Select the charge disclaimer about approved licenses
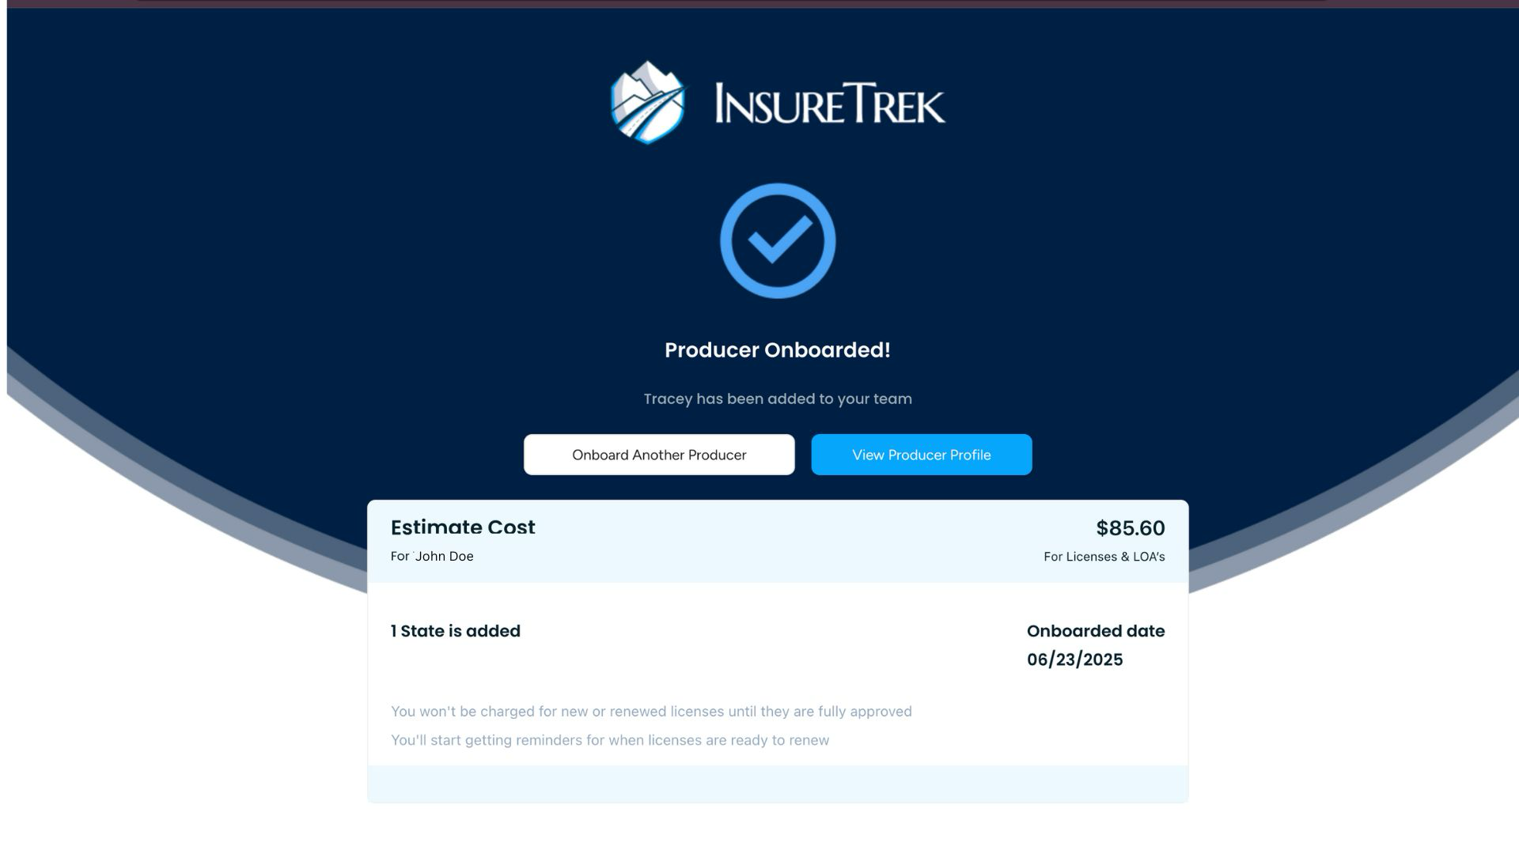Viewport: 1519px width, 854px height. click(x=651, y=711)
